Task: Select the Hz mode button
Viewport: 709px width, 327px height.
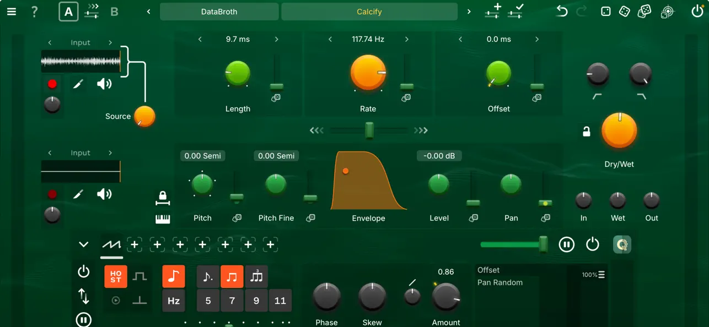Action: (x=173, y=301)
